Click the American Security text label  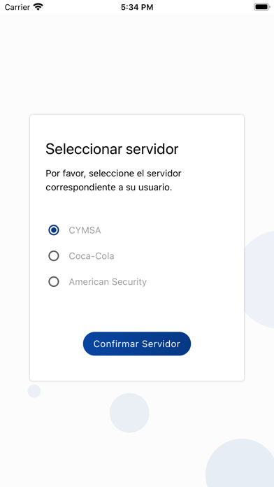coord(108,282)
